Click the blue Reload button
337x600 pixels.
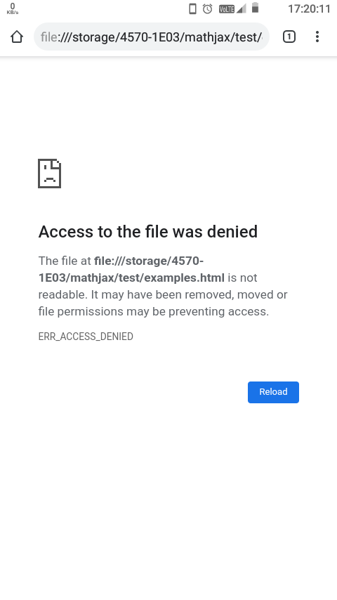(274, 392)
